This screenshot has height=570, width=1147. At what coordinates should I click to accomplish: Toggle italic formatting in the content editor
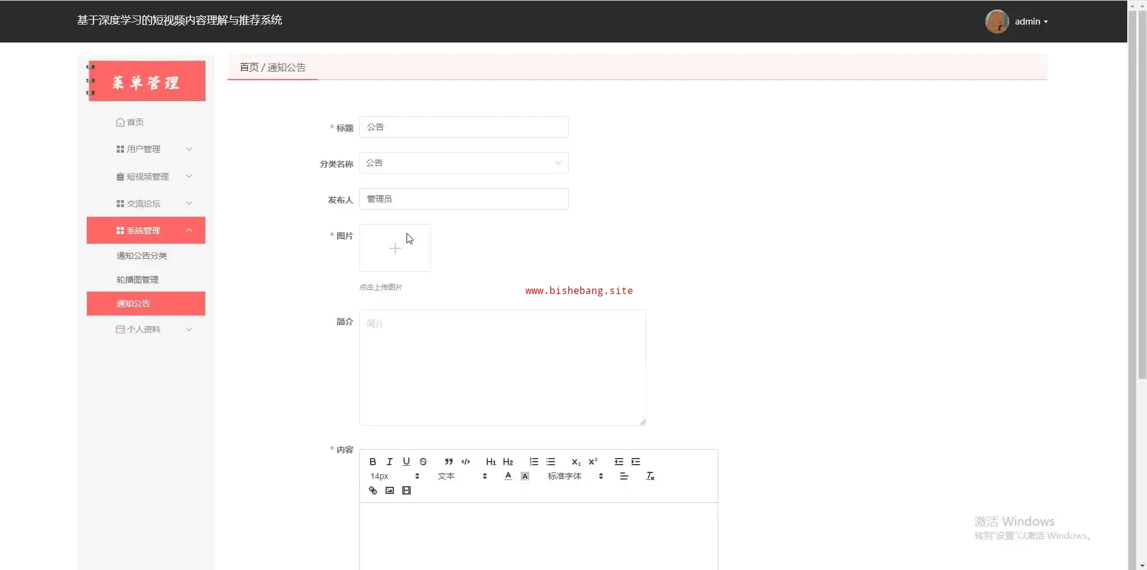click(x=389, y=462)
